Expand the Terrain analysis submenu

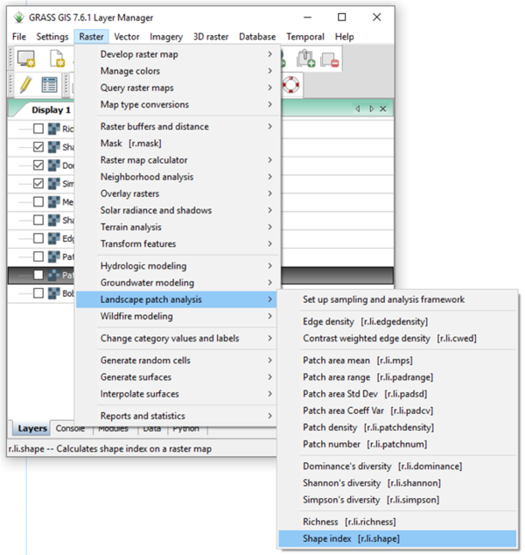pos(178,227)
